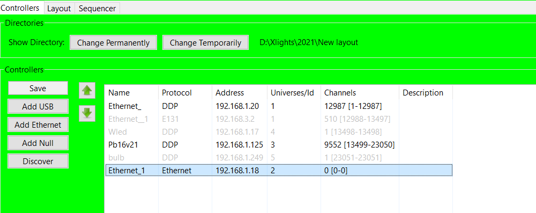Move selected controller up with green arrow
536x213 pixels.
pos(87,91)
